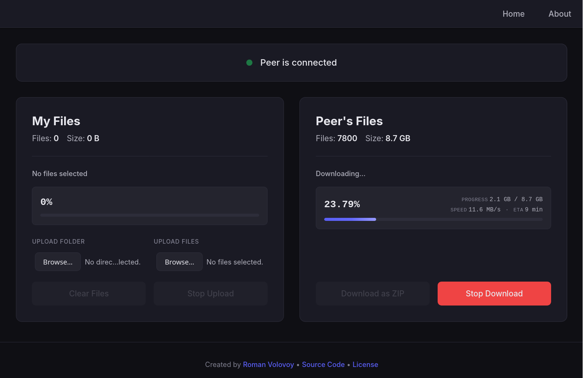Click the upload progress bar at 0%
The width and height of the screenshot is (583, 378).
[150, 215]
